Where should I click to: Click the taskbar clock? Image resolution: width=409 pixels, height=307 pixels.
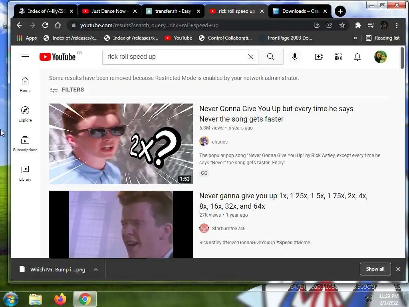coord(389,299)
